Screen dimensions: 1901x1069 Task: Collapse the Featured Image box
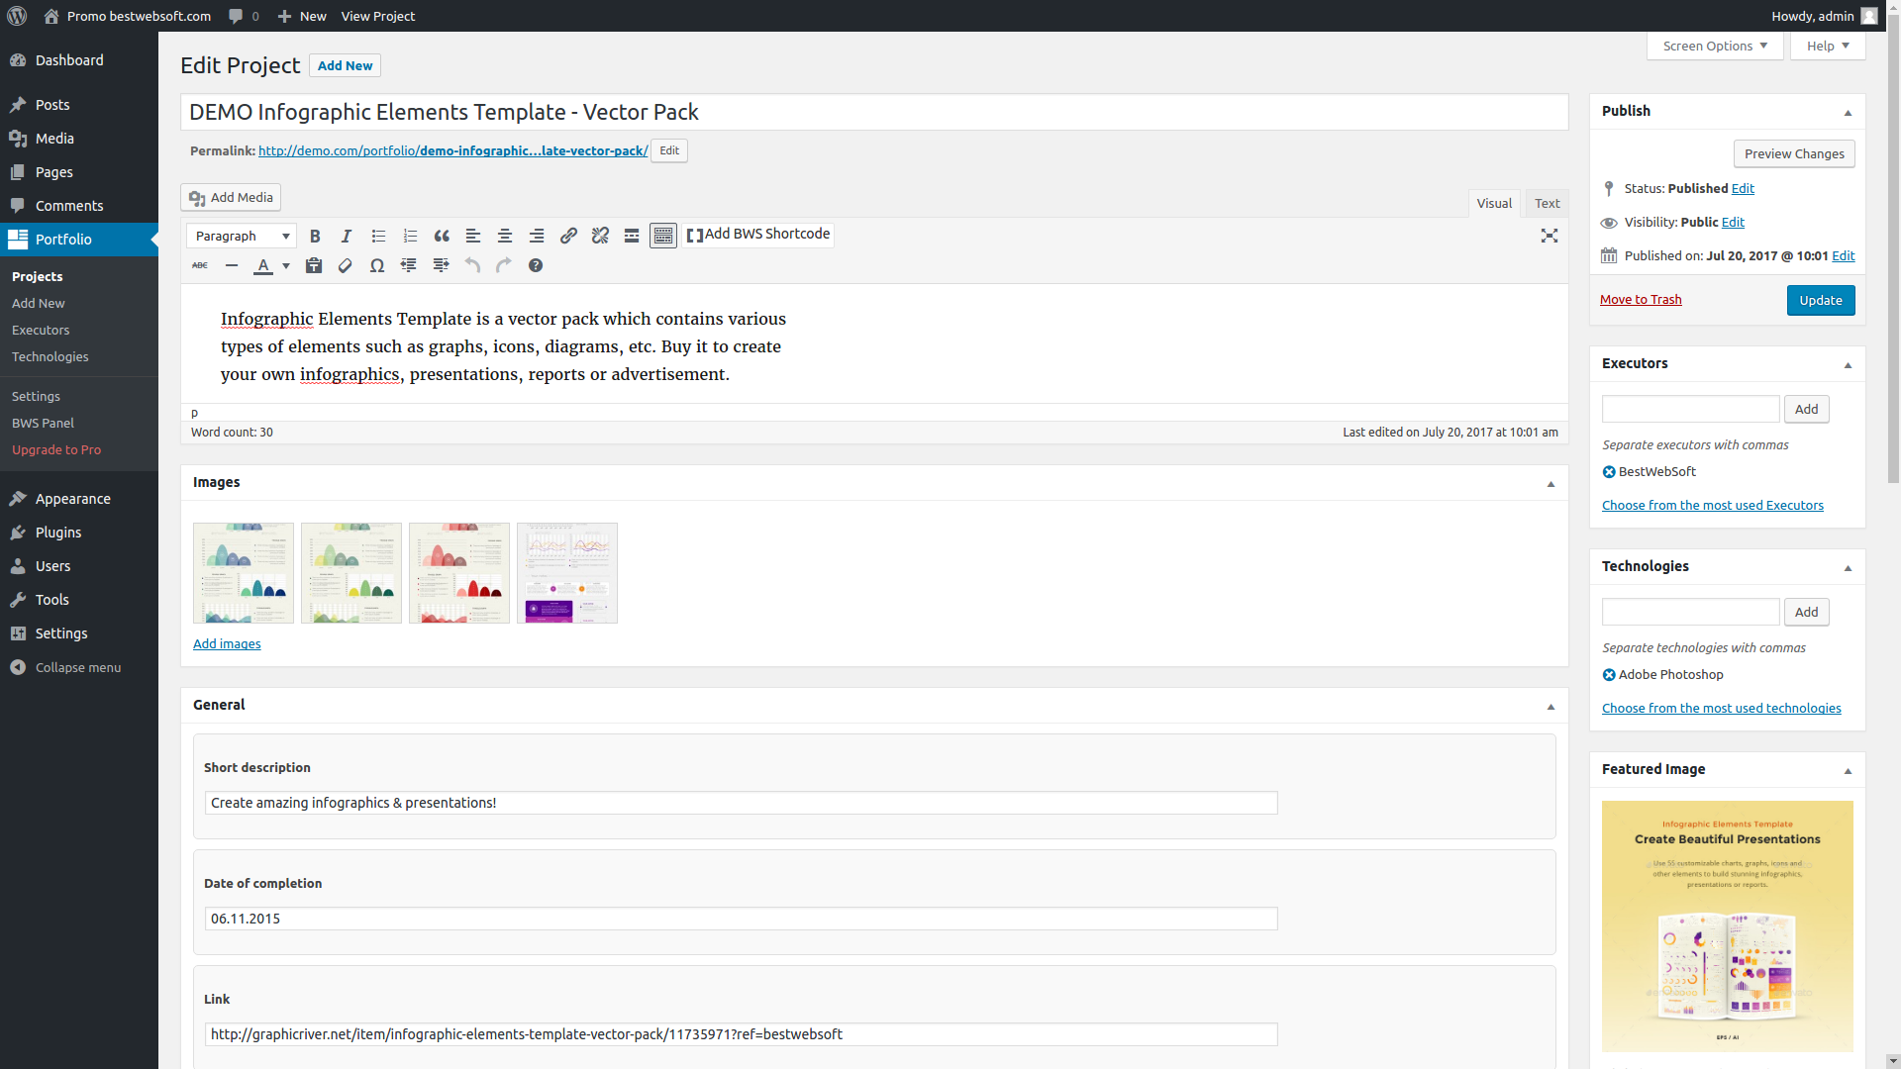1848,770
